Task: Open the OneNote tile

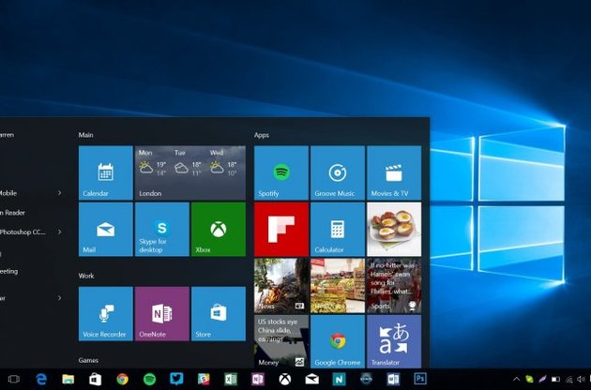Action: tap(161, 314)
